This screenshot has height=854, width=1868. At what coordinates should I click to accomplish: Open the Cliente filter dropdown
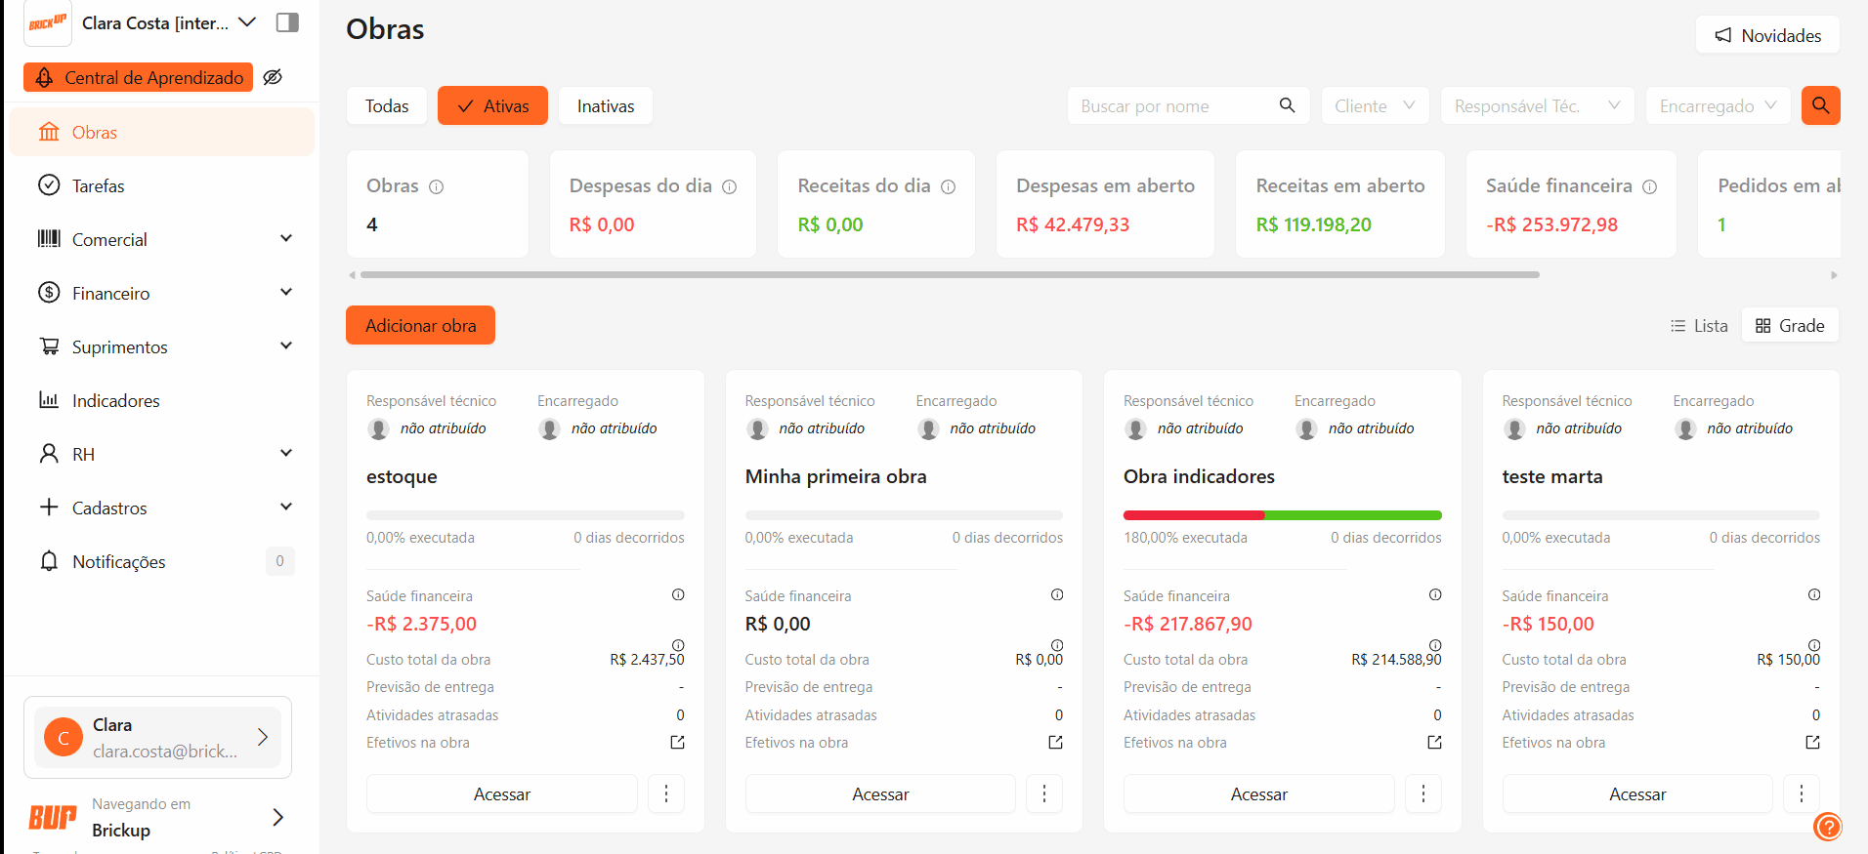pyautogui.click(x=1375, y=105)
